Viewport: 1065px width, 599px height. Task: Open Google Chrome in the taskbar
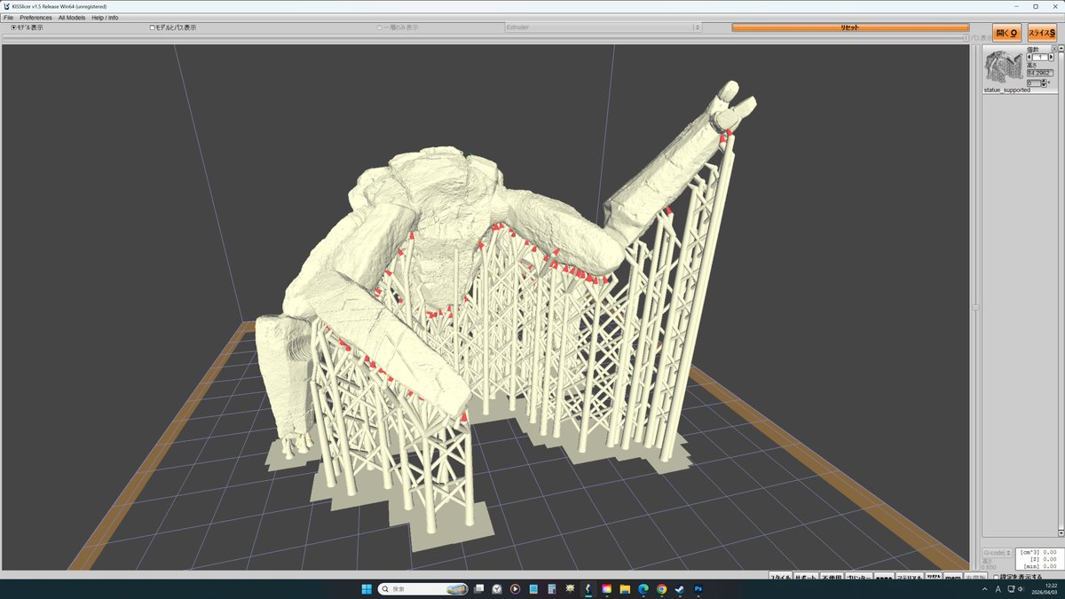[661, 588]
